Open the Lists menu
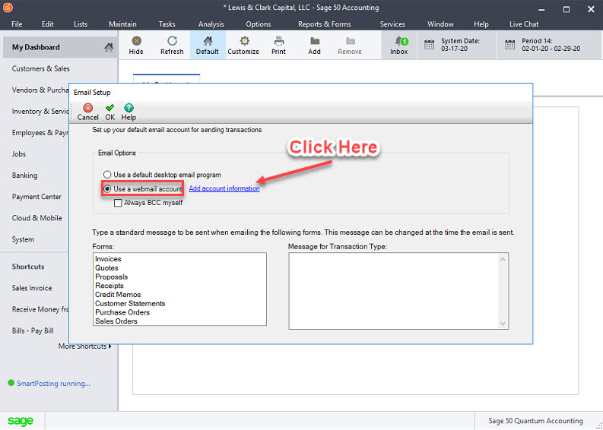 pos(81,24)
